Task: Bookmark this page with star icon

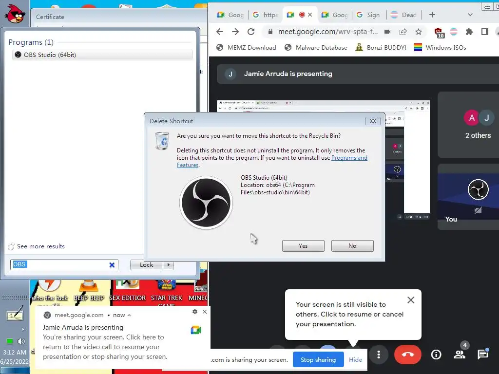Action: [419, 32]
